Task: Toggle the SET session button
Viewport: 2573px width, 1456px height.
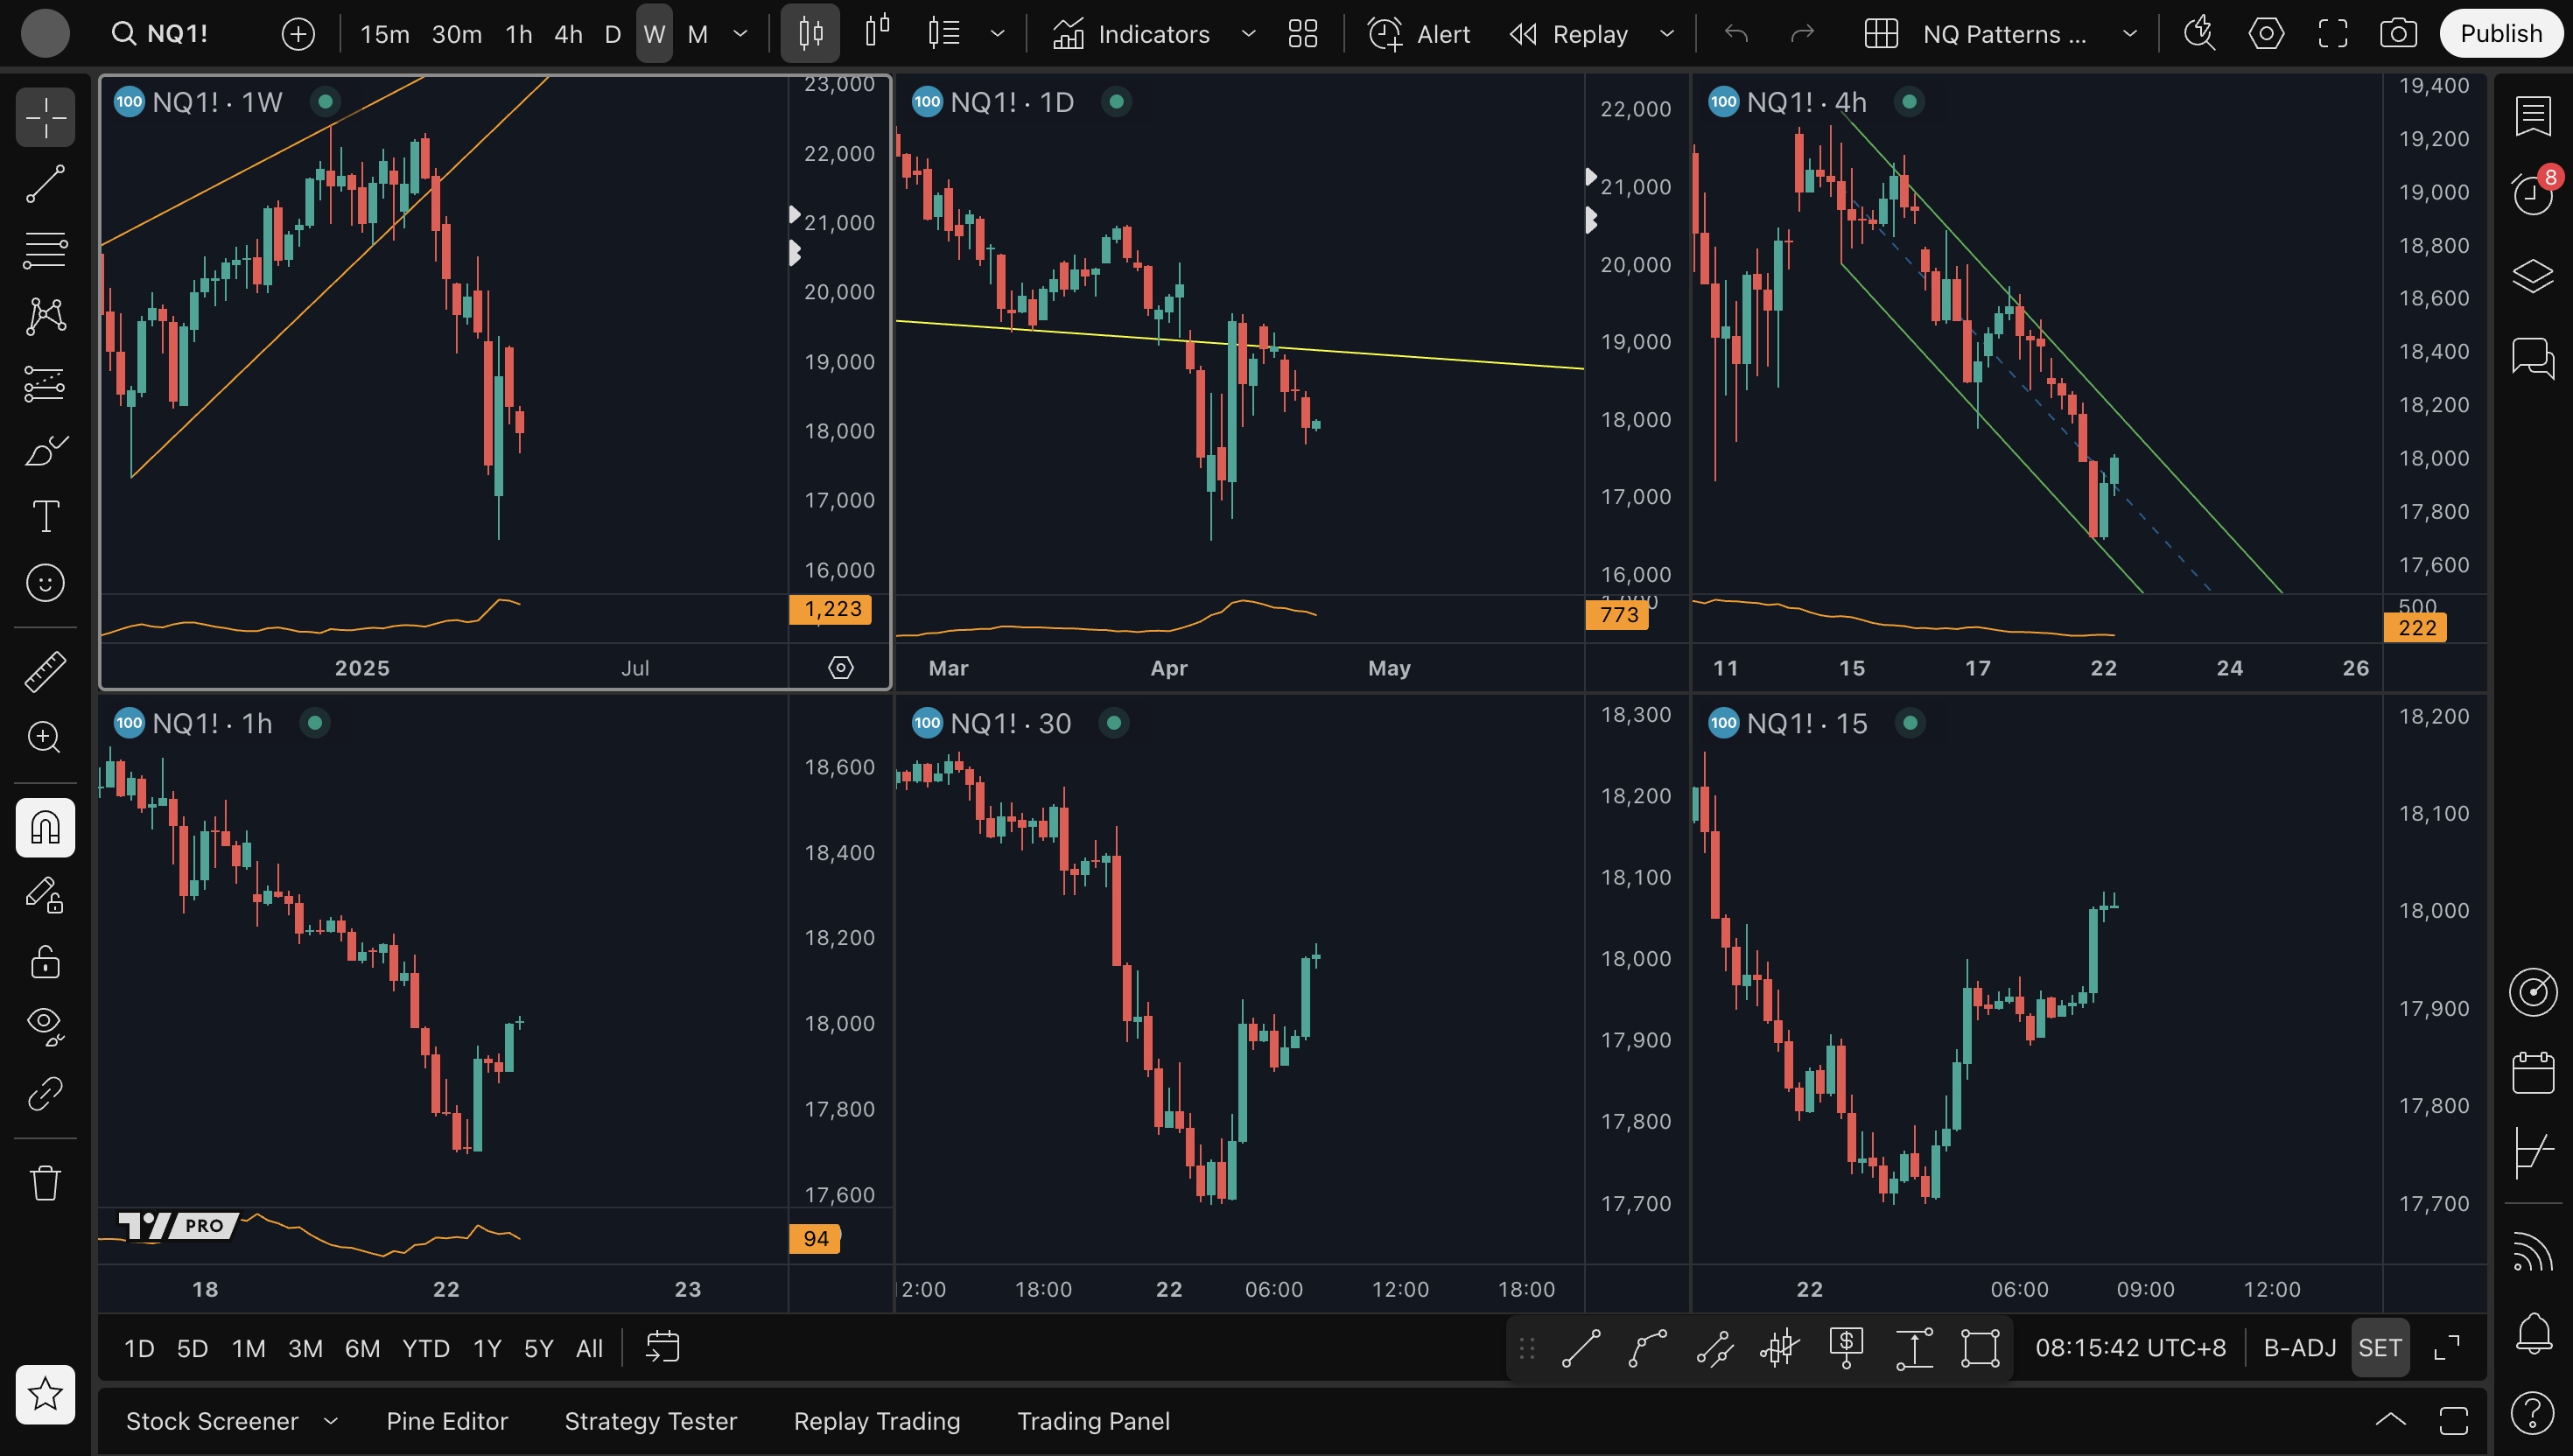Action: pyautogui.click(x=2379, y=1348)
